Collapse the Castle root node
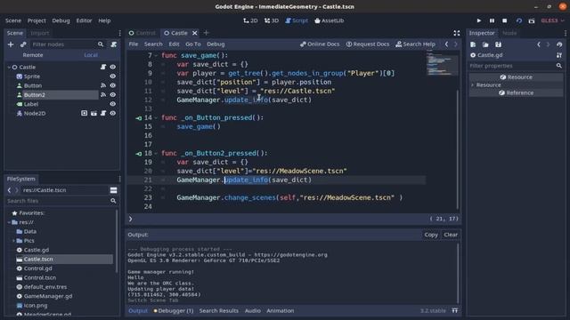The height and width of the screenshot is (320, 570). point(9,68)
